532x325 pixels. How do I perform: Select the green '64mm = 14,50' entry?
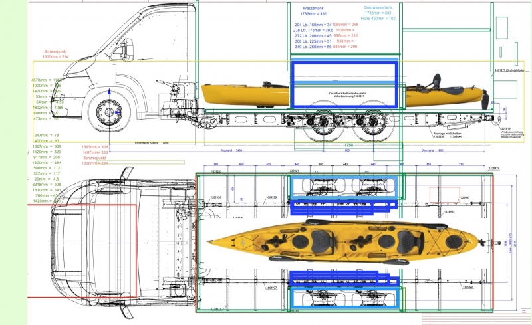[x=49, y=102]
